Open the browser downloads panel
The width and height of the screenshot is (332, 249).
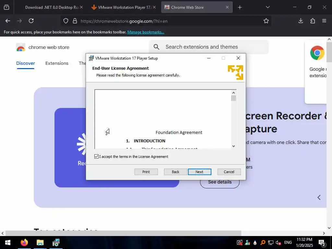(x=301, y=21)
